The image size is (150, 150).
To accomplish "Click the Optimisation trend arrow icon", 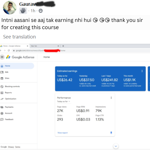I will pyautogui.click(x=2, y=99).
